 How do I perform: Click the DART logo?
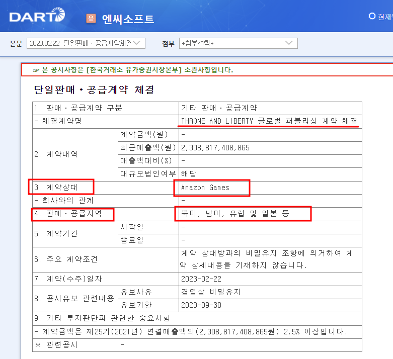pyautogui.click(x=37, y=15)
